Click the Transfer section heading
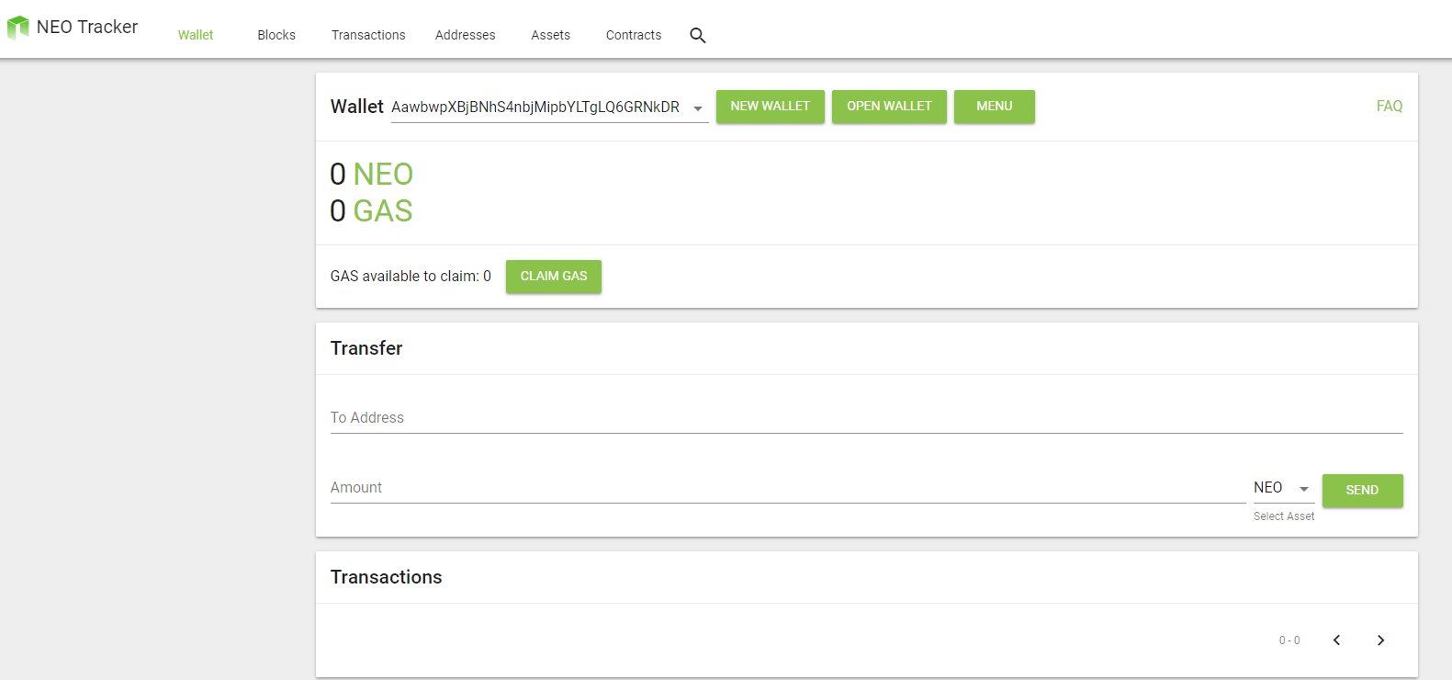The width and height of the screenshot is (1452, 680). pos(366,348)
